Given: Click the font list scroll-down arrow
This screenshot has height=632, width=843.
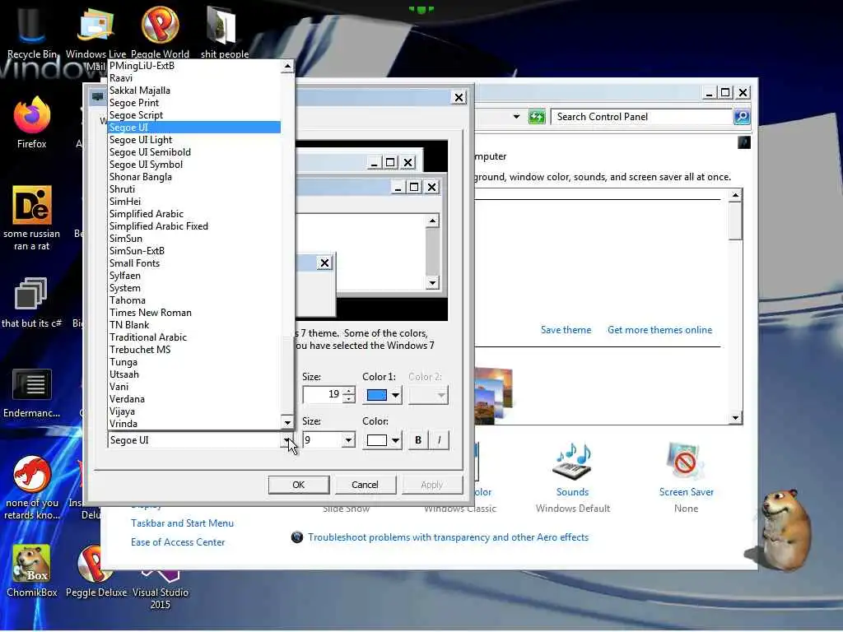Looking at the screenshot, I should (x=287, y=423).
